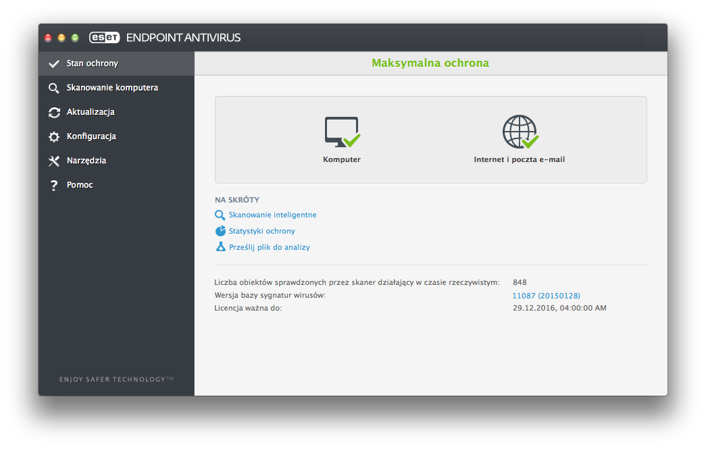Click the license date 29.12.2016, 04:00:00 AM
Viewport: 706px width, 449px height.
pyautogui.click(x=559, y=308)
